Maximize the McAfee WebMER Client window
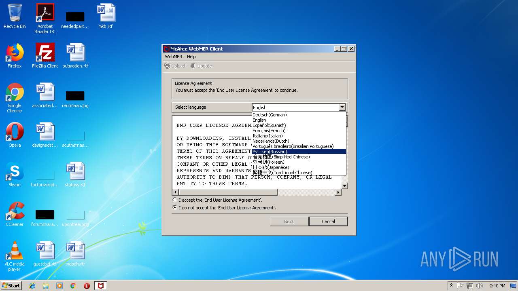518x291 pixels. [x=344, y=49]
